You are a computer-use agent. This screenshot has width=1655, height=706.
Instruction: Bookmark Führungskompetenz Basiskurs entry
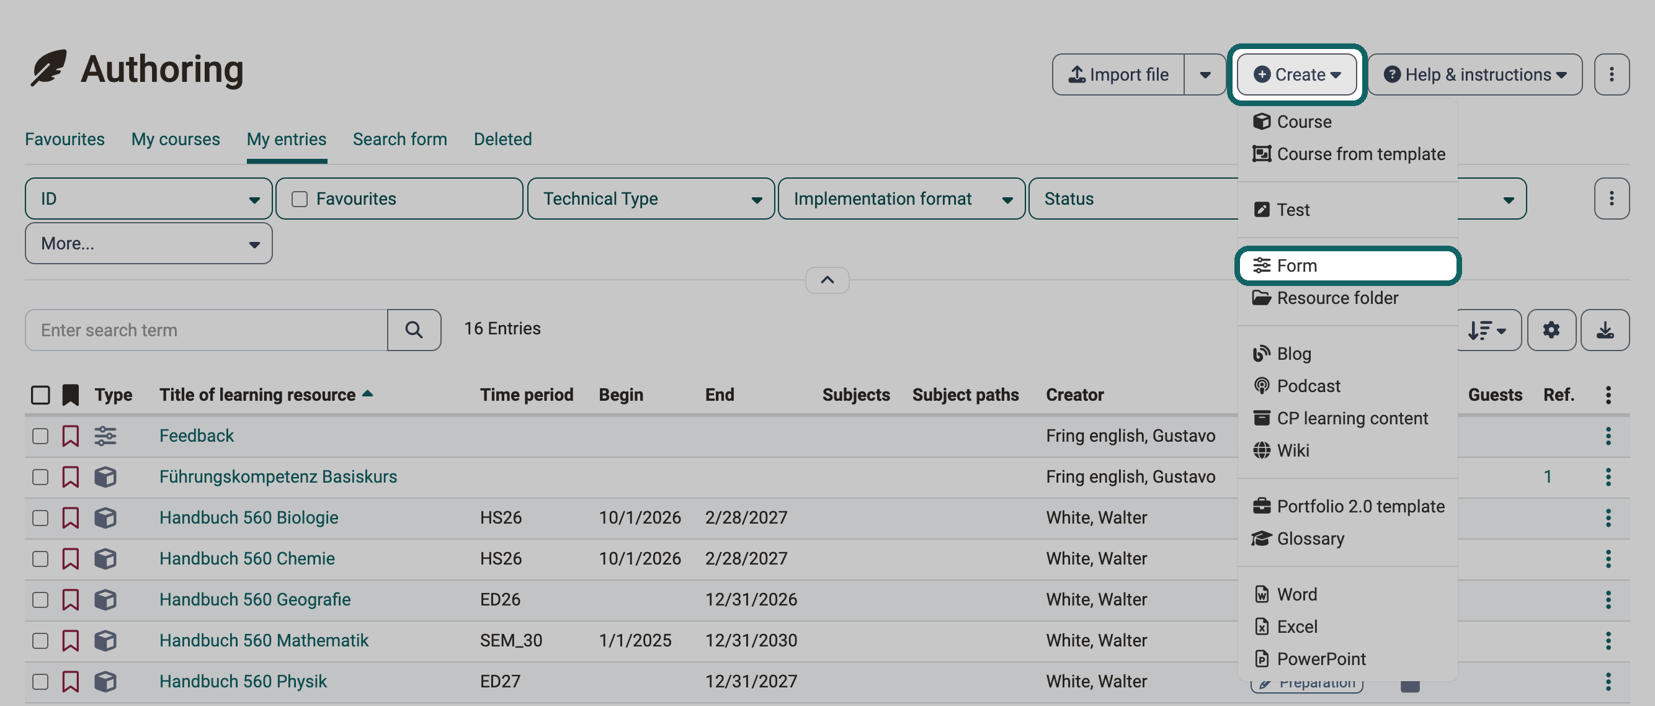click(x=70, y=476)
